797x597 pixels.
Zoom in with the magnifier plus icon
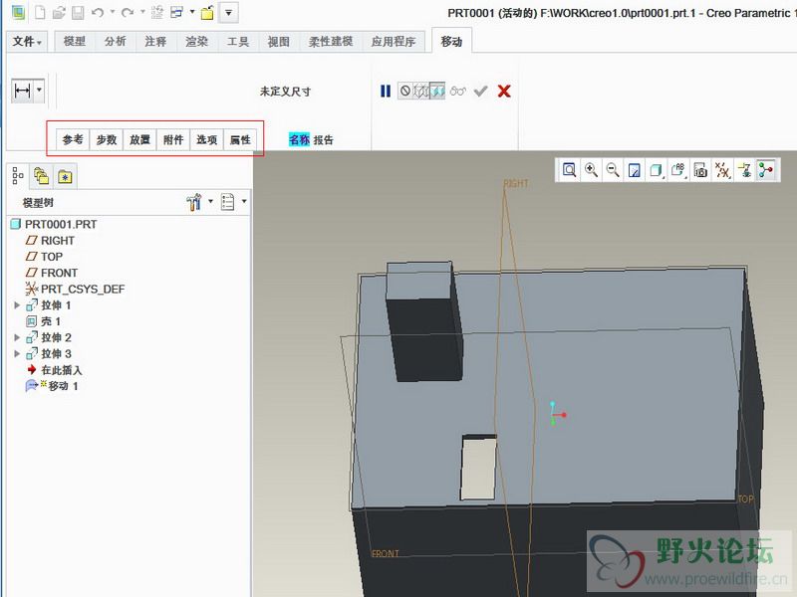click(591, 169)
